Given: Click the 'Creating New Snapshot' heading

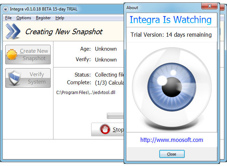Looking at the screenshot, I should pyautogui.click(x=64, y=32).
